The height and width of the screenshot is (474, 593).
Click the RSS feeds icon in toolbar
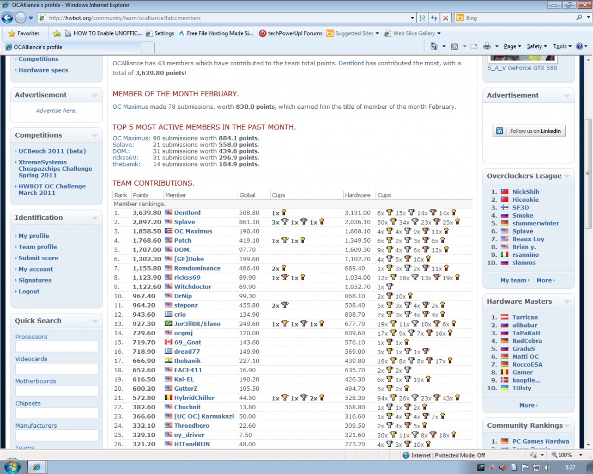coord(454,47)
